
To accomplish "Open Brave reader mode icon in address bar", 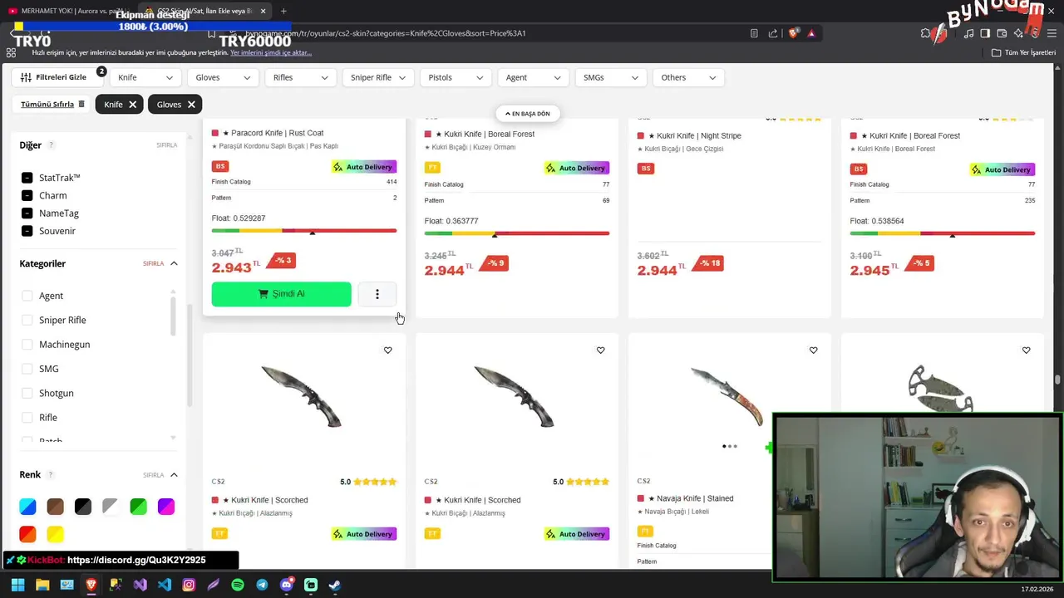I will 754,33.
